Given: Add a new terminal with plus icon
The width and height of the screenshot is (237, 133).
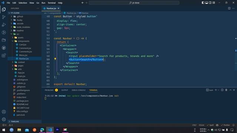Looking at the screenshot, I should tap(216, 90).
